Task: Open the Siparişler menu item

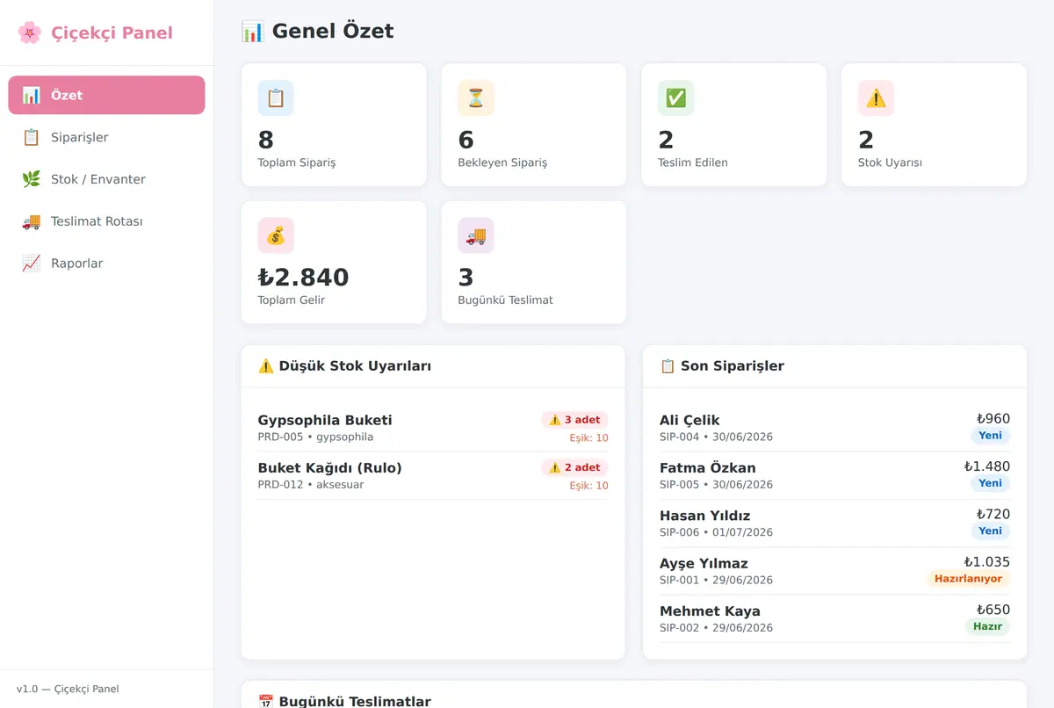Action: [x=106, y=137]
